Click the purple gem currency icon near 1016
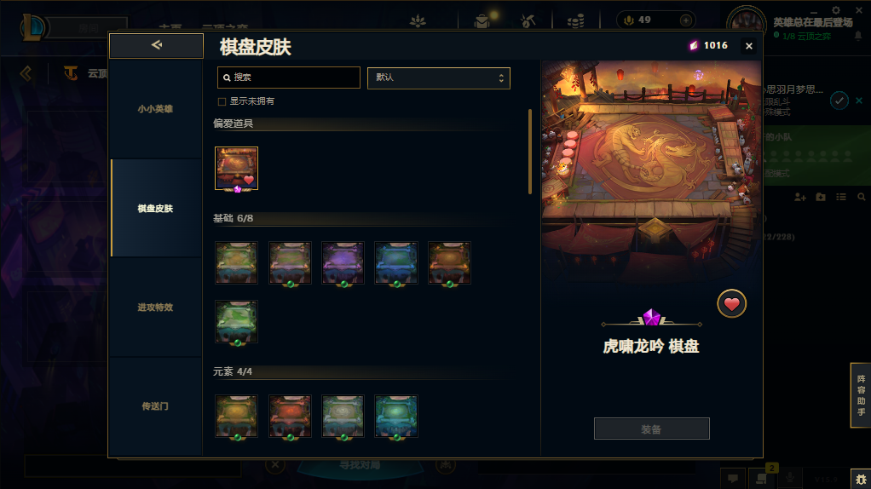 693,45
